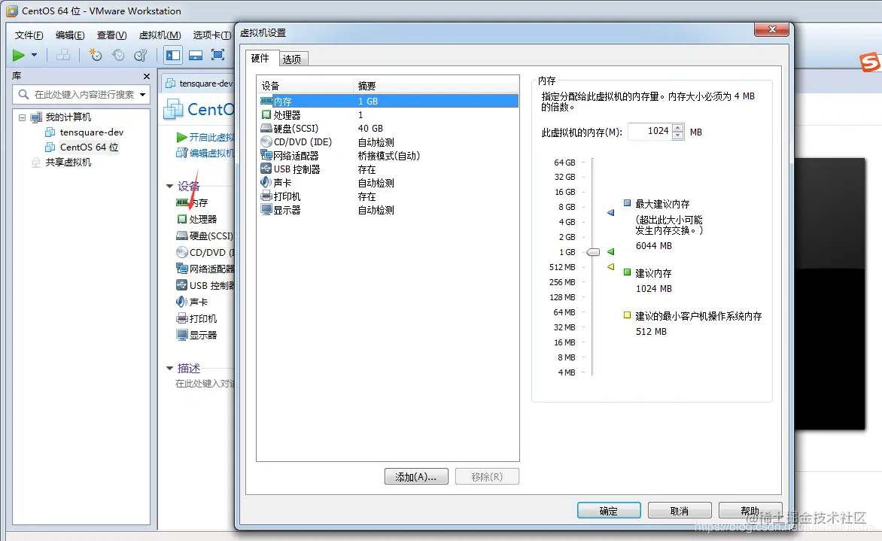The height and width of the screenshot is (541, 882).
Task: Click the blue maximum recommended memory marker
Action: (x=611, y=213)
